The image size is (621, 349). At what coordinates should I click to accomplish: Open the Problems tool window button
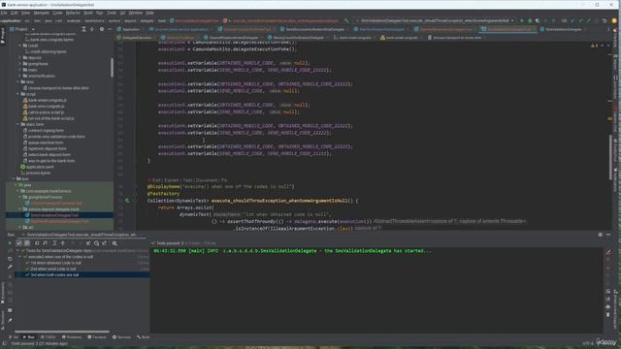72,337
